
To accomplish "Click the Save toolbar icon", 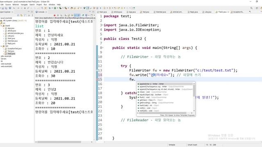I will click(x=3, y=8).
